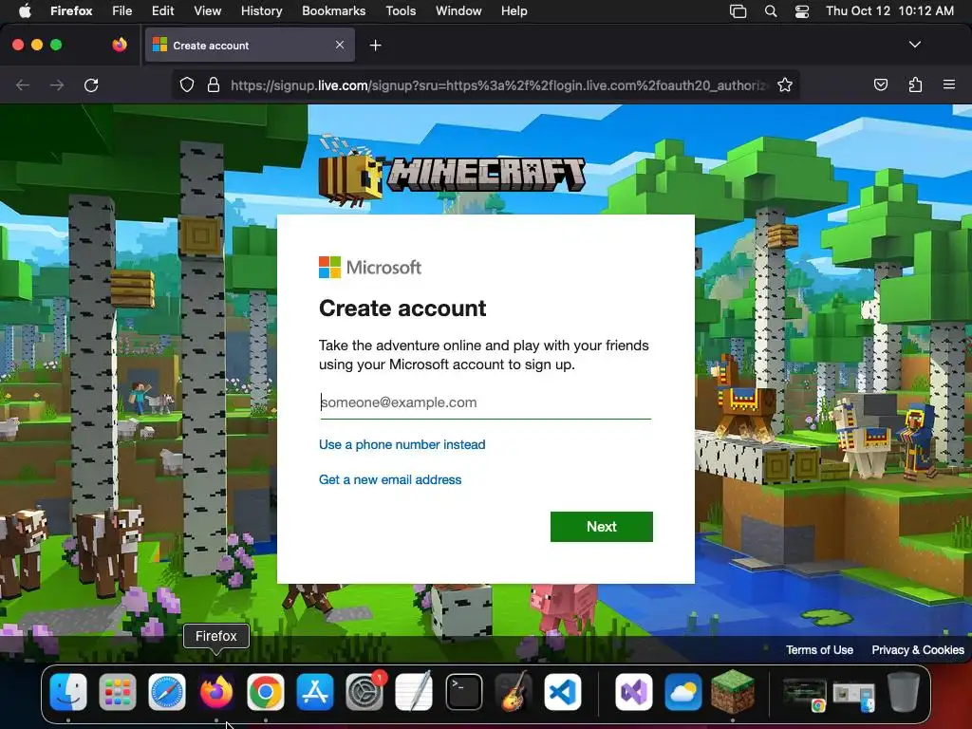Viewport: 972px width, 729px height.
Task: Open the History menu
Action: click(261, 10)
